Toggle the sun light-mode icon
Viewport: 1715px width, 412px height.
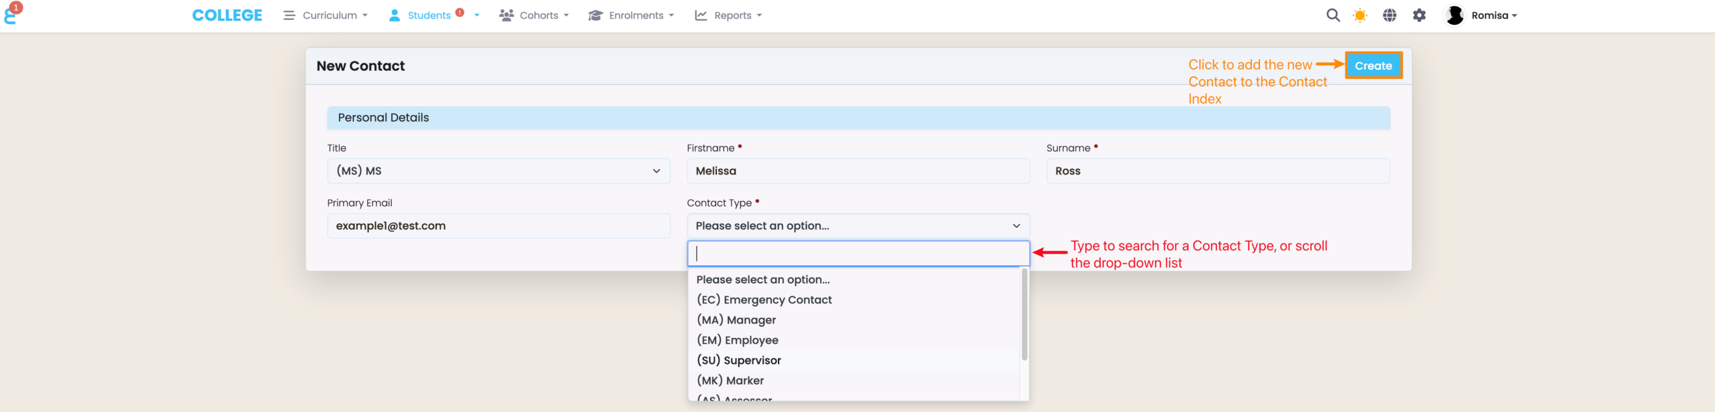(1360, 15)
